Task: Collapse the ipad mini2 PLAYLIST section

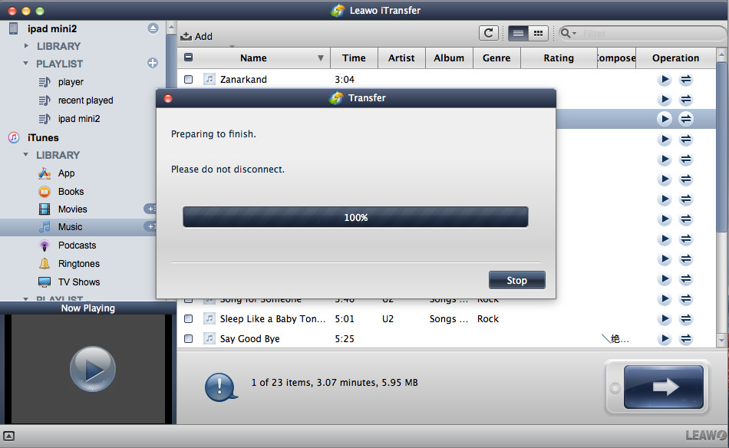Action: click(26, 64)
